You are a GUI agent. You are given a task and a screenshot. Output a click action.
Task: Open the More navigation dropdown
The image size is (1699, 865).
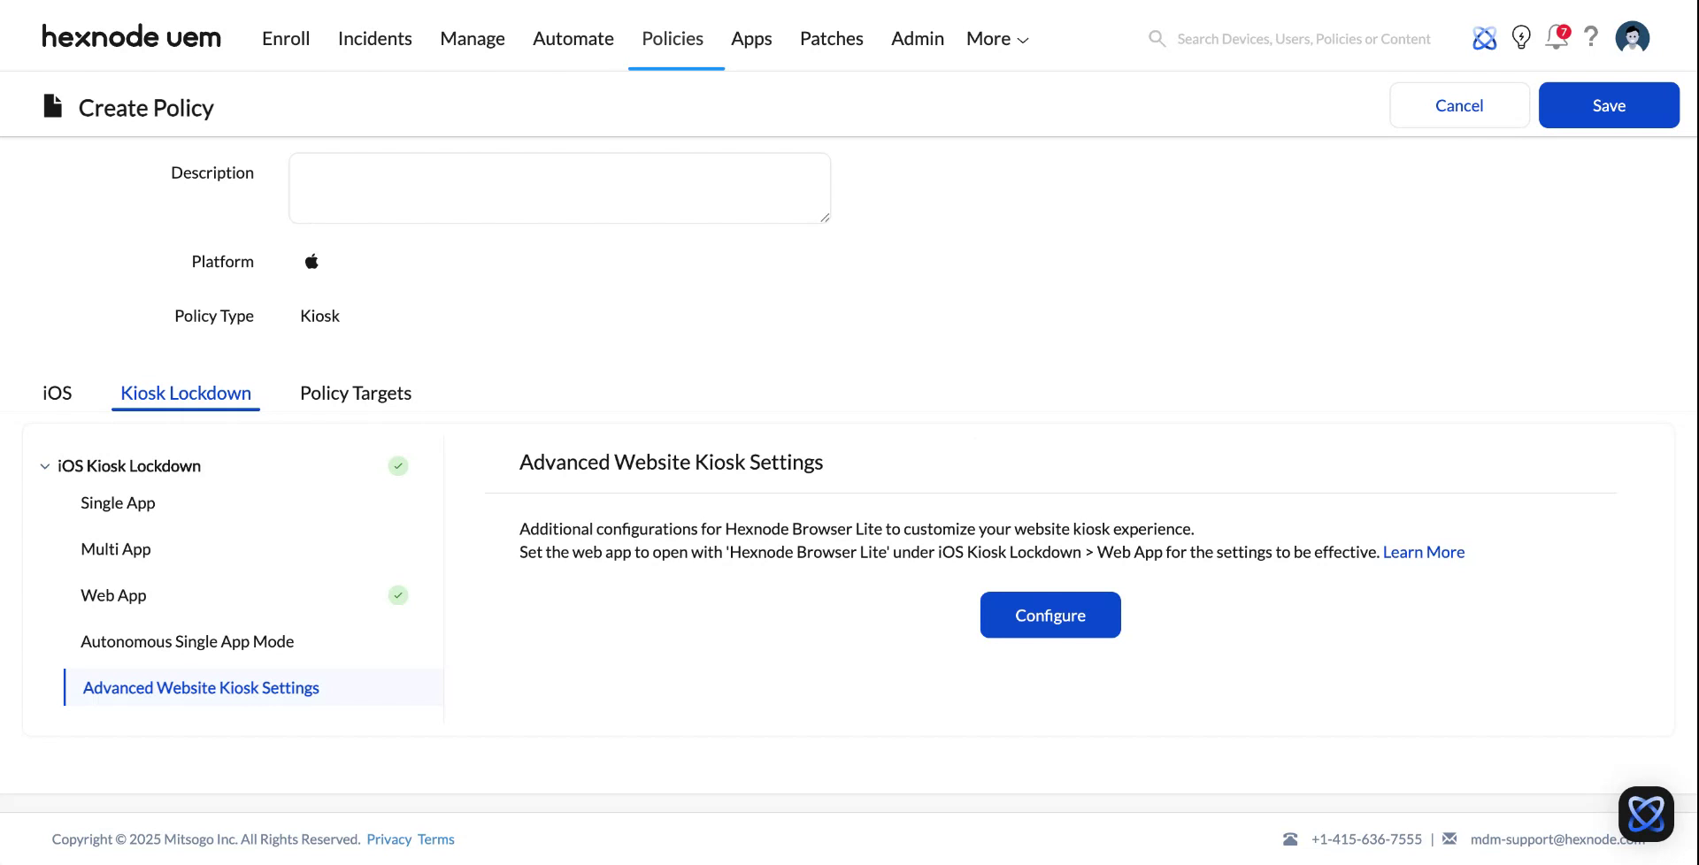996,38
